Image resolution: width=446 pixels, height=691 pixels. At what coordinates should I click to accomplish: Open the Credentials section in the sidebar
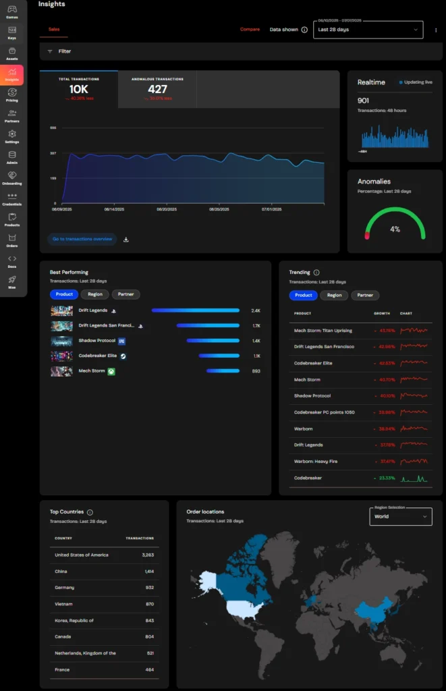pos(12,199)
